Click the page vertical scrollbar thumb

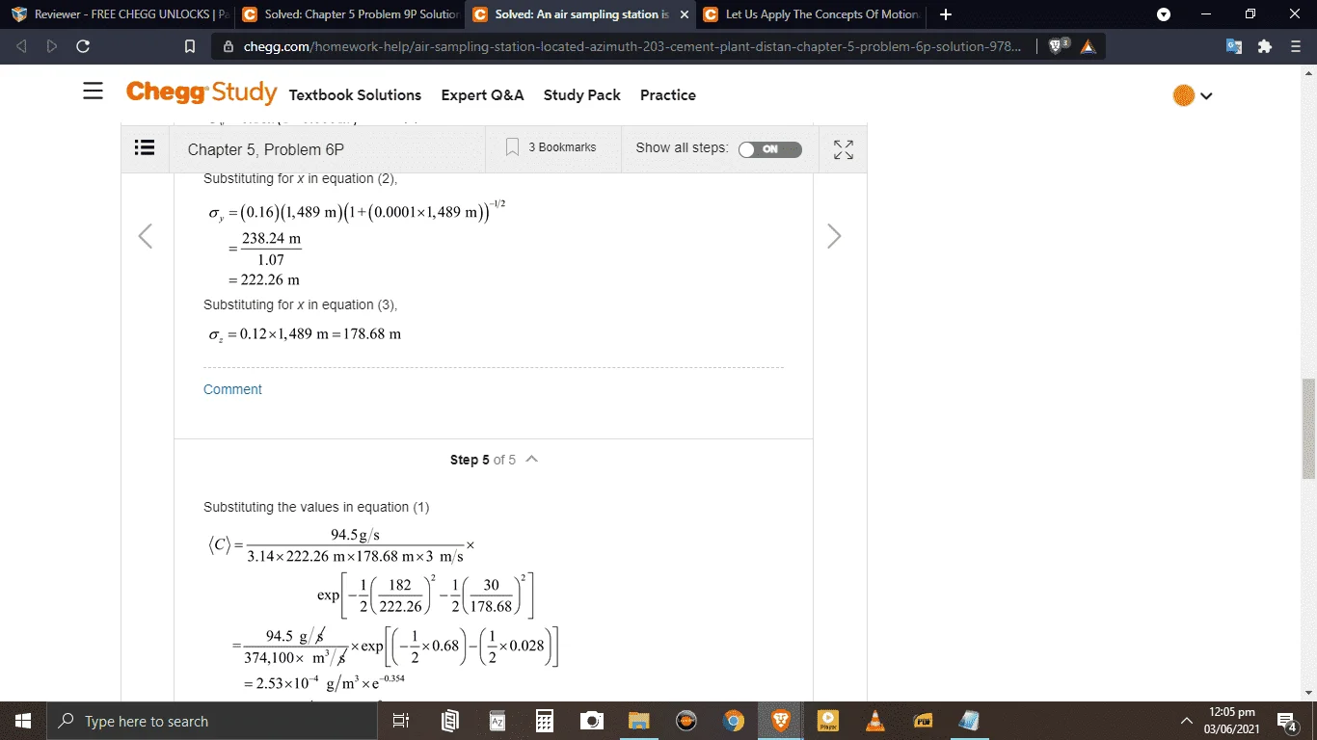point(1308,429)
